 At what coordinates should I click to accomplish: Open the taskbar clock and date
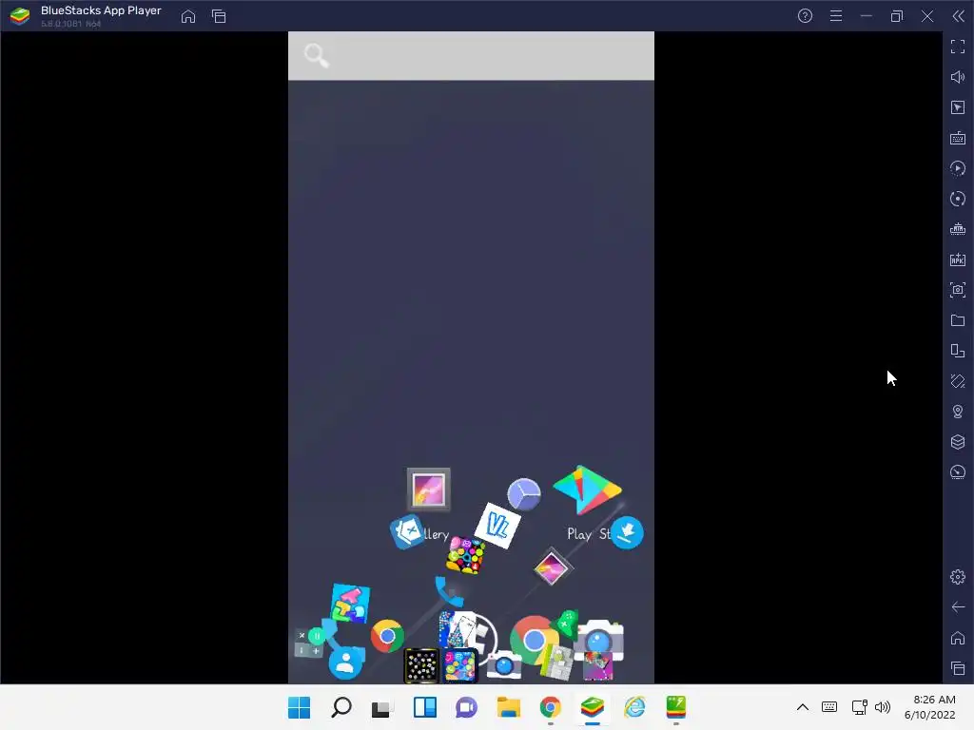click(x=930, y=707)
